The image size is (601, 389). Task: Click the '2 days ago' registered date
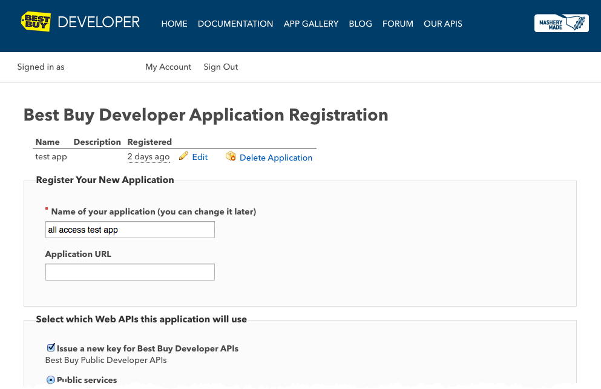click(149, 157)
